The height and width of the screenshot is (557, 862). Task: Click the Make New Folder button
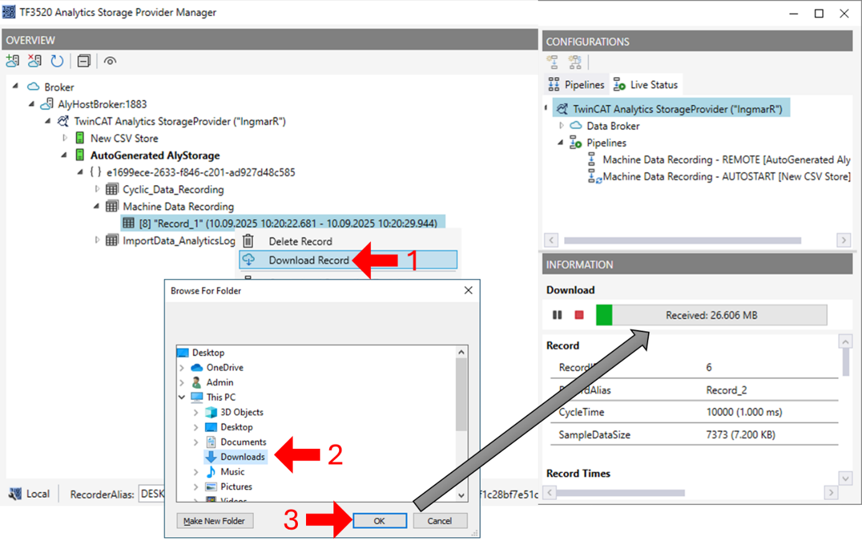215,521
